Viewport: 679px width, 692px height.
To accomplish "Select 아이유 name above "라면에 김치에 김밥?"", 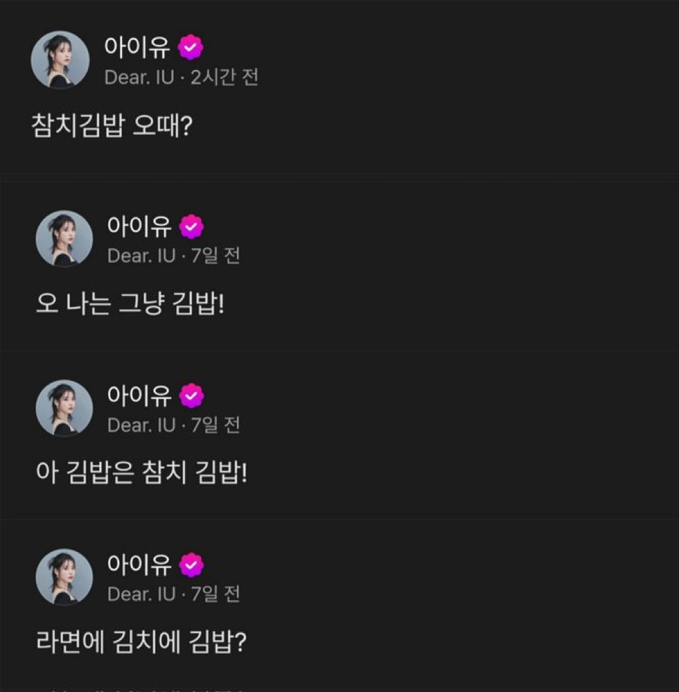I will pyautogui.click(x=139, y=564).
